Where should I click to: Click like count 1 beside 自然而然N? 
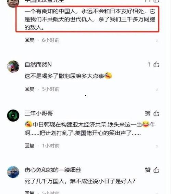149,65
